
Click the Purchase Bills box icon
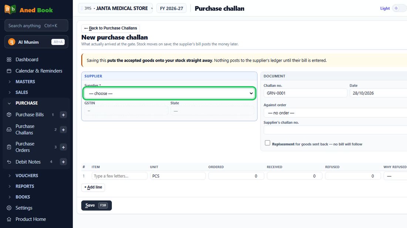coord(9,115)
